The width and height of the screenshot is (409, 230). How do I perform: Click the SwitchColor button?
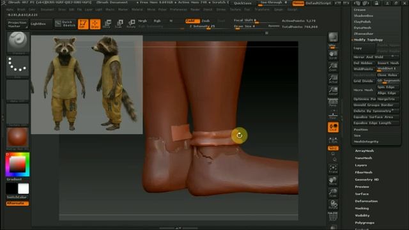coord(17,197)
